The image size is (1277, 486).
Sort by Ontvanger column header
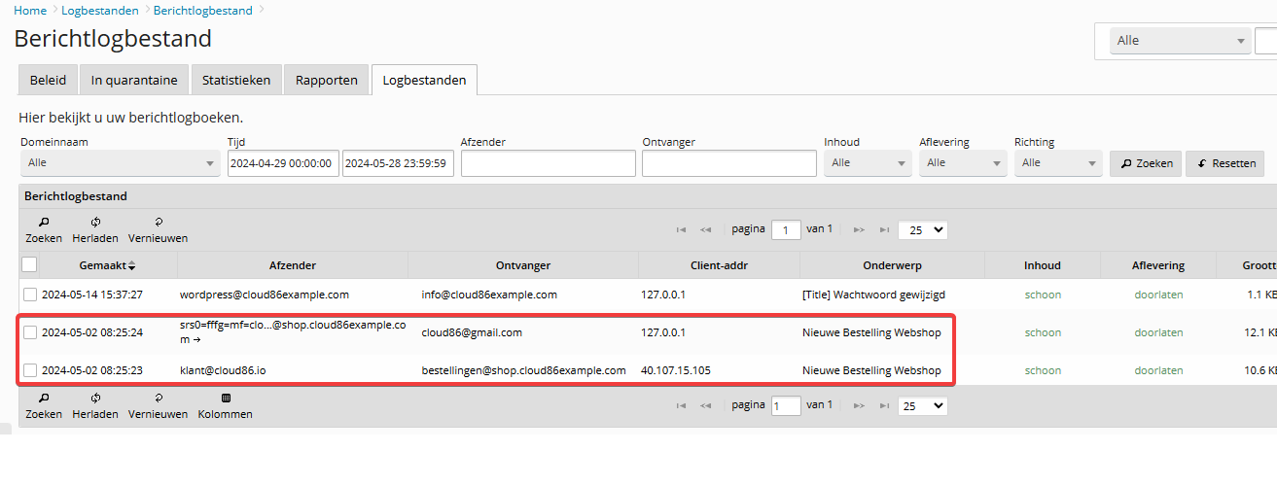(523, 265)
